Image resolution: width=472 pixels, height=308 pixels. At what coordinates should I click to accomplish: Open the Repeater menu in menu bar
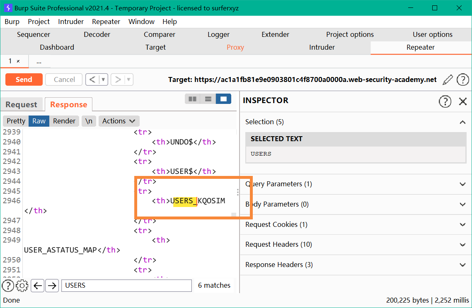[106, 22]
